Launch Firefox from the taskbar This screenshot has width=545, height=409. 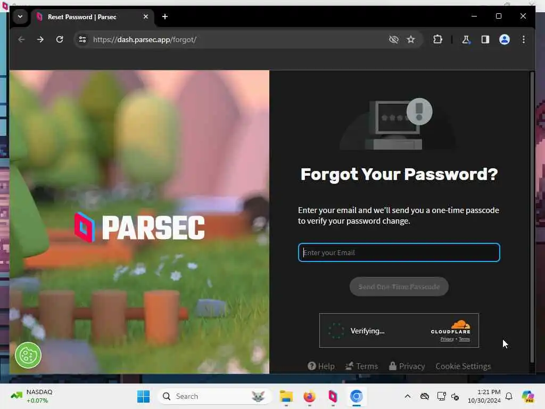tap(309, 396)
